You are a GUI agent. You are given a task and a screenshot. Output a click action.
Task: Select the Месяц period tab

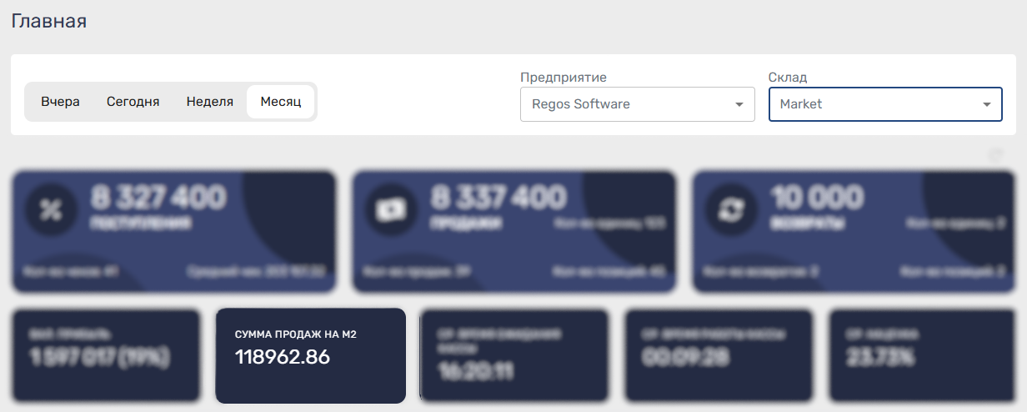281,102
